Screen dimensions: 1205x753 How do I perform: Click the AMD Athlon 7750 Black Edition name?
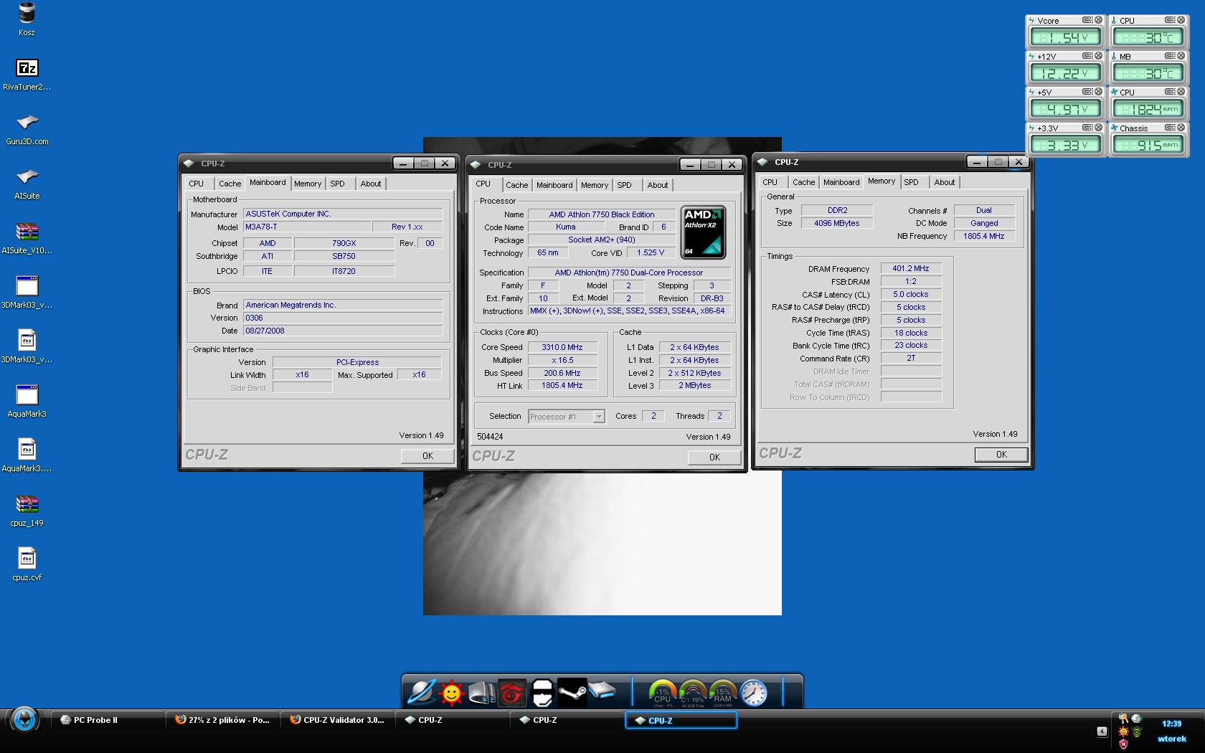[602, 214]
